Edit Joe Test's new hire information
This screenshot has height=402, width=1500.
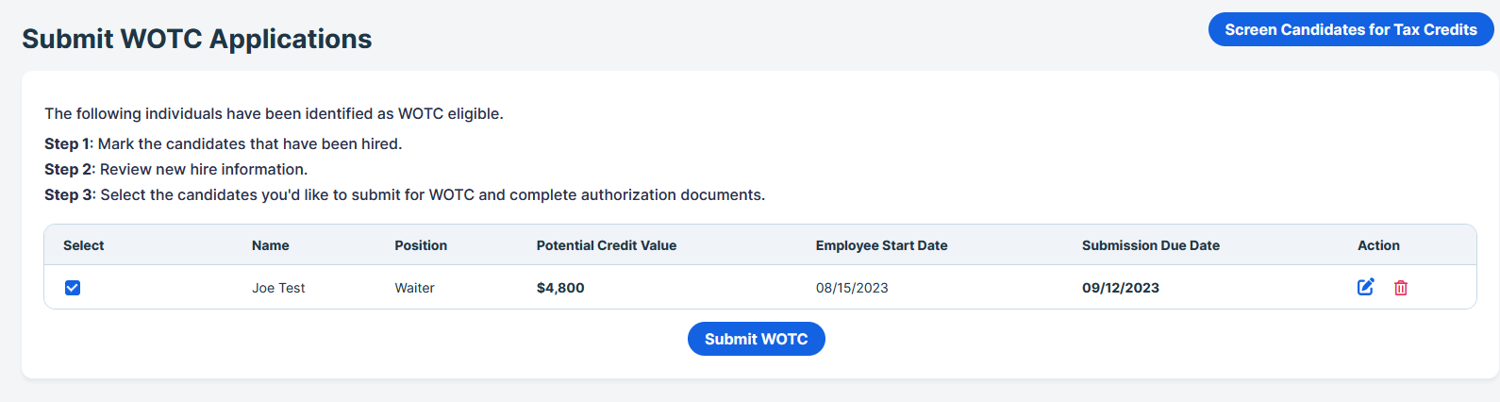[x=1365, y=287]
